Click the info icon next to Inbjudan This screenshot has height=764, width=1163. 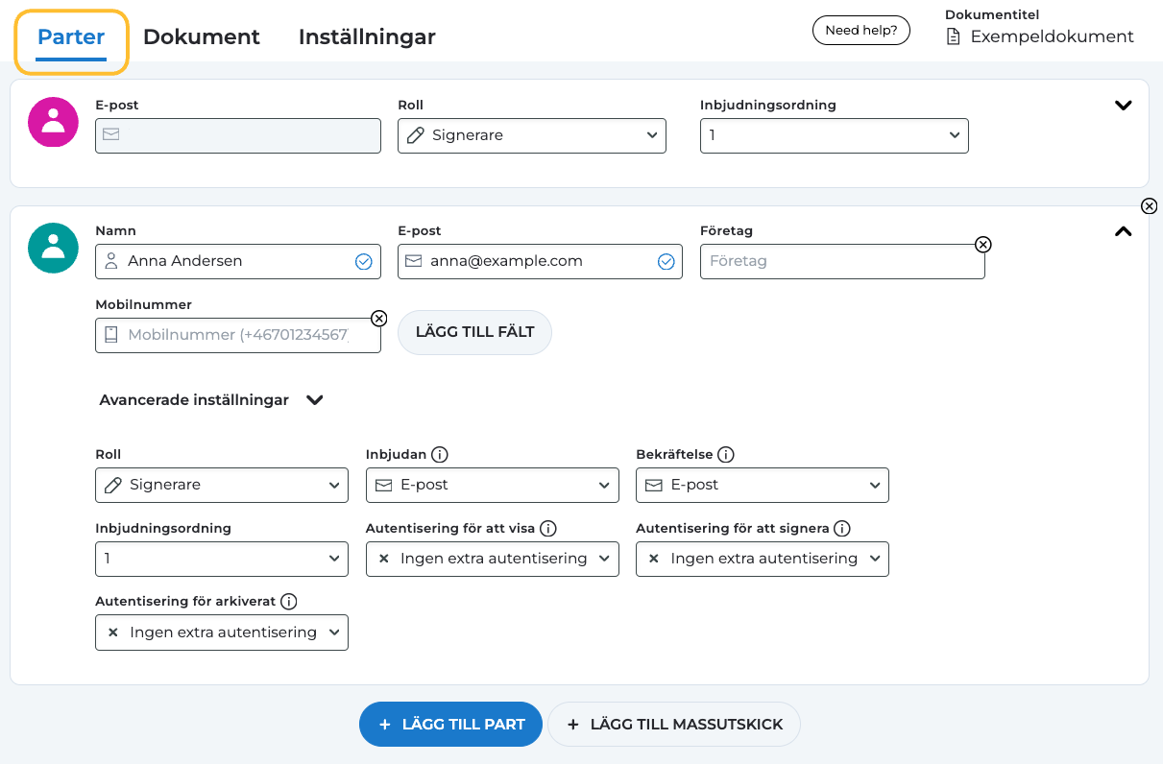(x=440, y=454)
